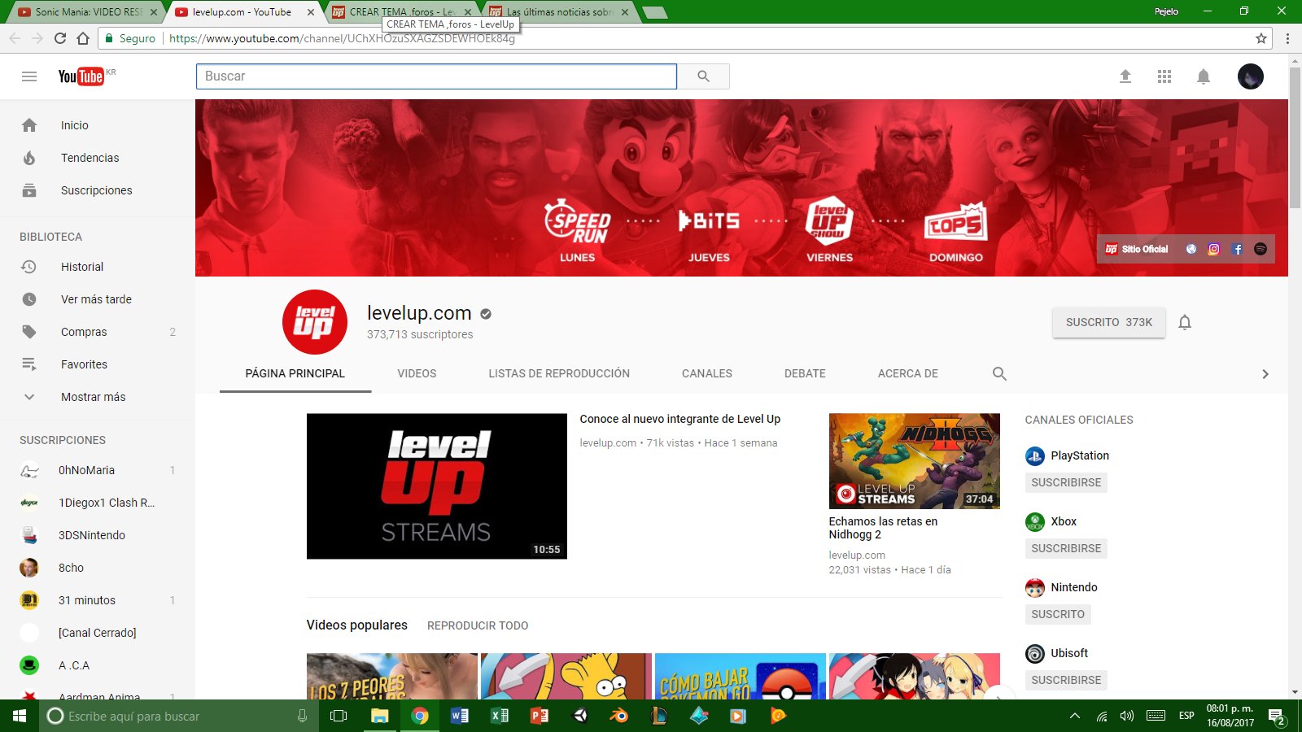The image size is (1302, 732).
Task: Open the upload video icon
Action: pos(1125,76)
